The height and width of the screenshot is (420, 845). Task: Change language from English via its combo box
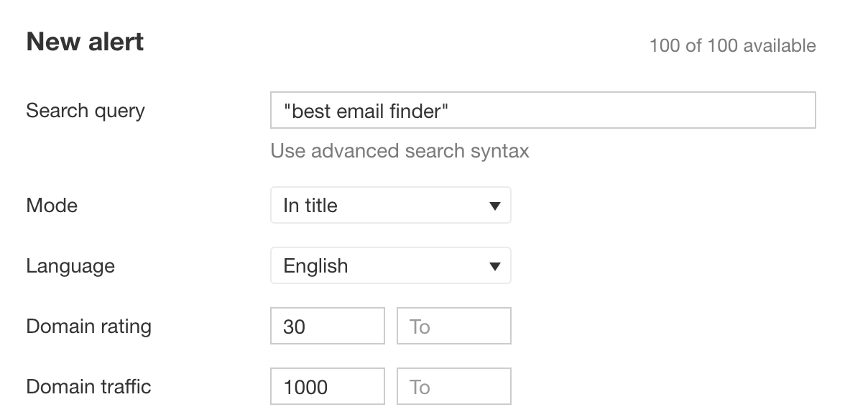coord(390,265)
